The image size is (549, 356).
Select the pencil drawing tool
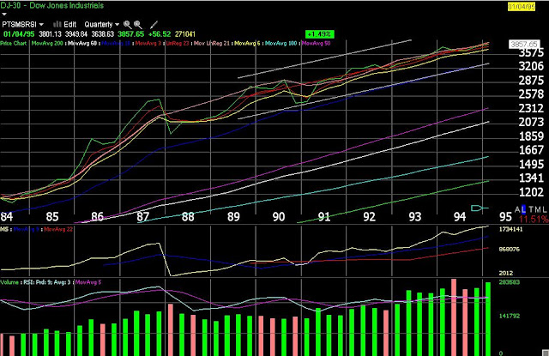point(154,25)
